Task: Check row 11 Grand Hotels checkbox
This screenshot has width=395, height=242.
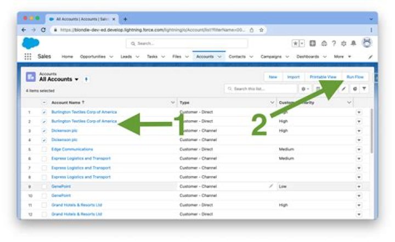Action: click(x=44, y=205)
